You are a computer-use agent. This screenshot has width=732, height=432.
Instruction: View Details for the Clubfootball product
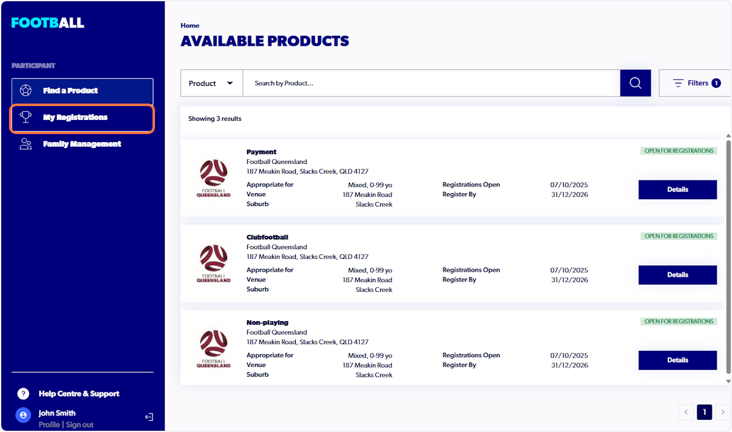tap(678, 275)
